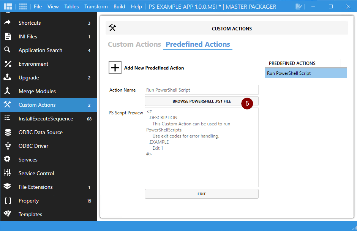Click the Edit button below script preview
The height and width of the screenshot is (231, 357).
[x=201, y=194]
